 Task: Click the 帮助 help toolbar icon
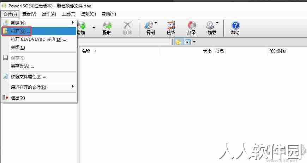pyautogui.click(x=235, y=28)
